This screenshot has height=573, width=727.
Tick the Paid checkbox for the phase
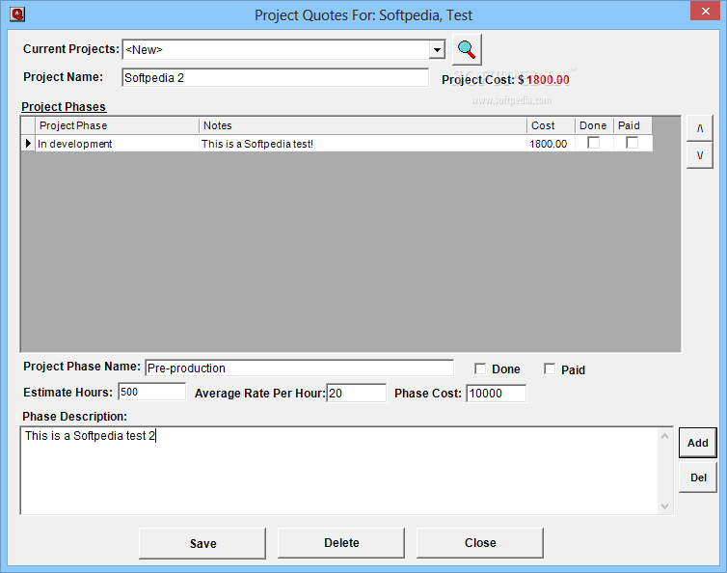tap(550, 368)
